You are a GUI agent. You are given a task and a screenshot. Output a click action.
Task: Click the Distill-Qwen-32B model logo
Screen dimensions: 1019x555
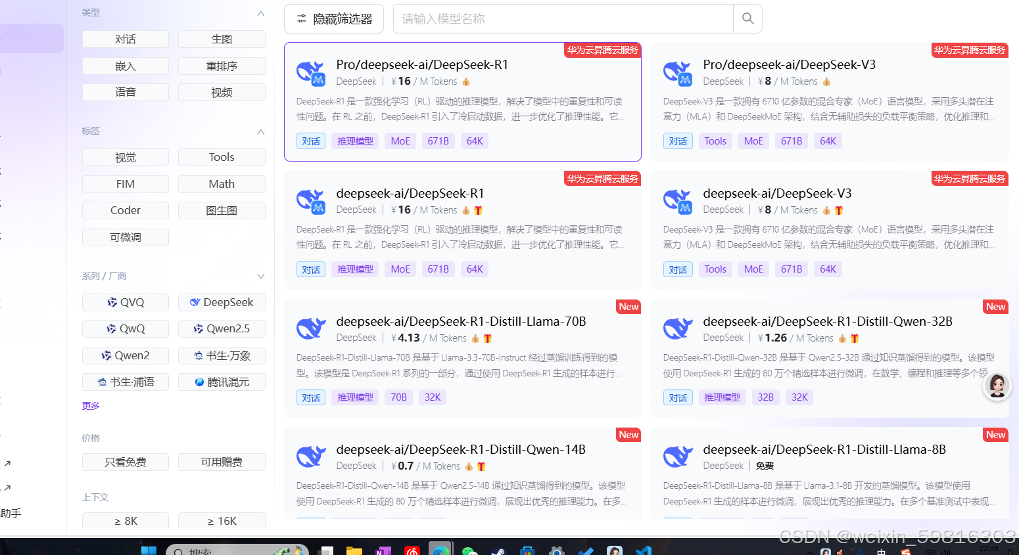[678, 328]
